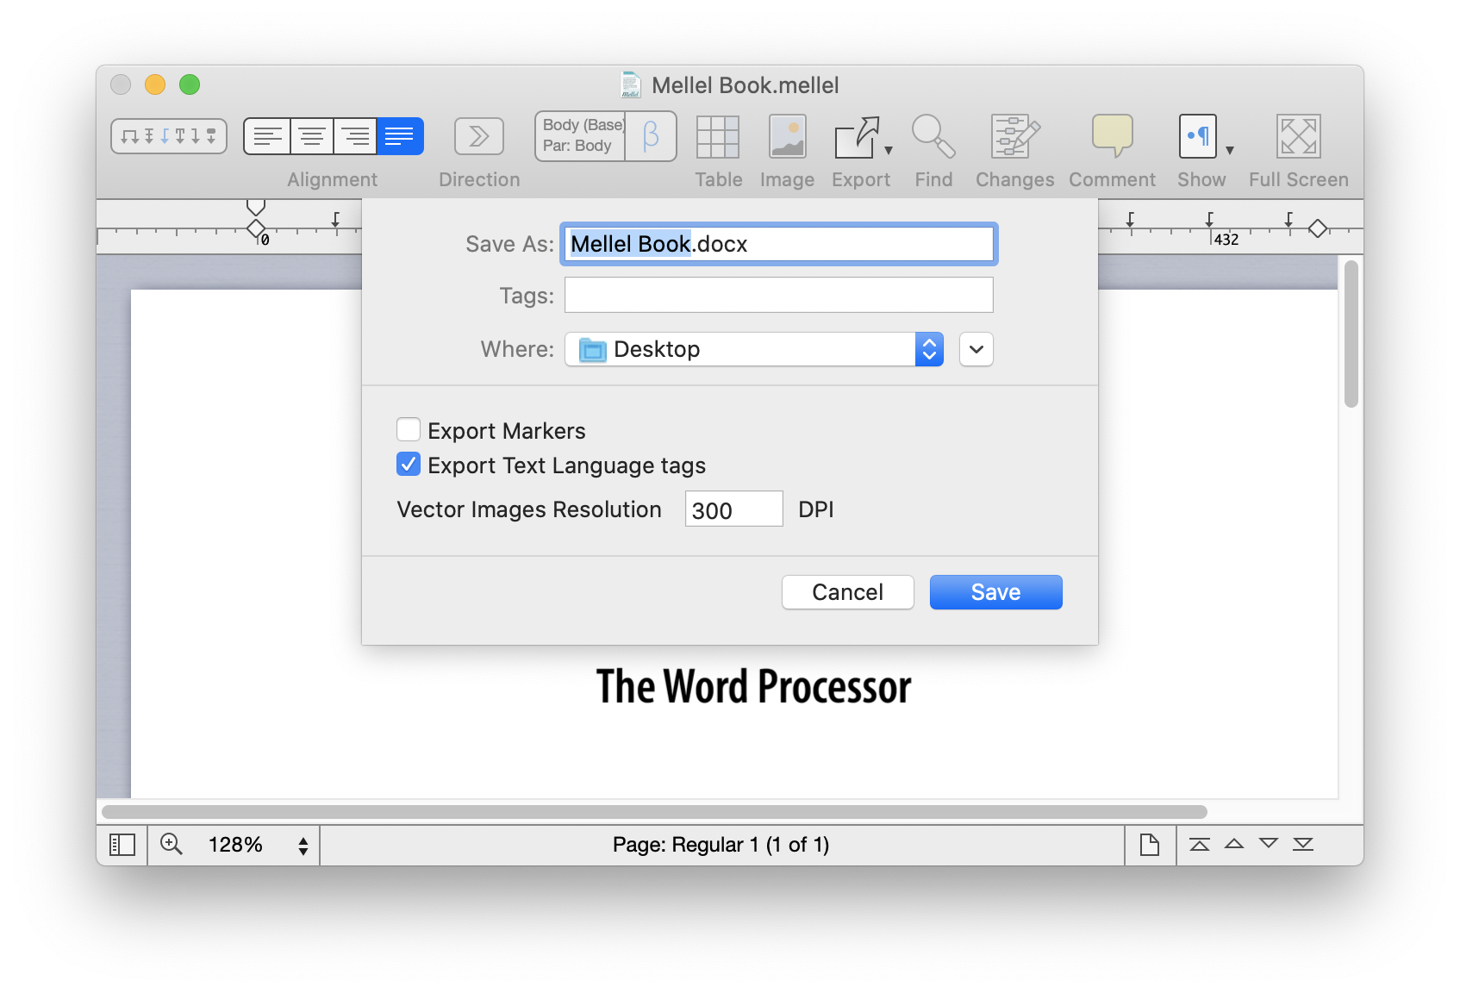Viewport: 1460px width, 993px height.
Task: Click the Tags input field
Action: coord(779,295)
